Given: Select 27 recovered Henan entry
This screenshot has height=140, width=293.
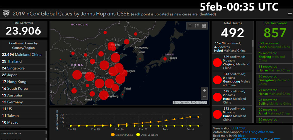Looking at the screenshot, I should tap(274, 92).
